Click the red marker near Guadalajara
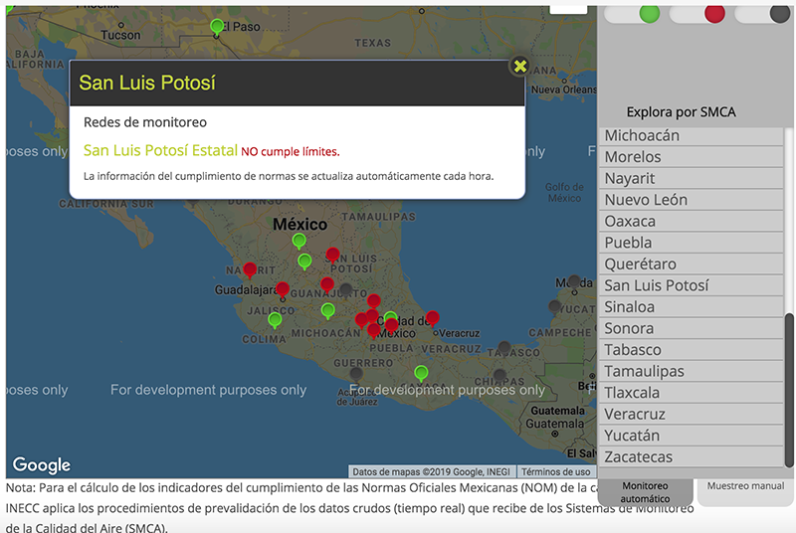Screen dimensions: 796x533 click(x=283, y=289)
